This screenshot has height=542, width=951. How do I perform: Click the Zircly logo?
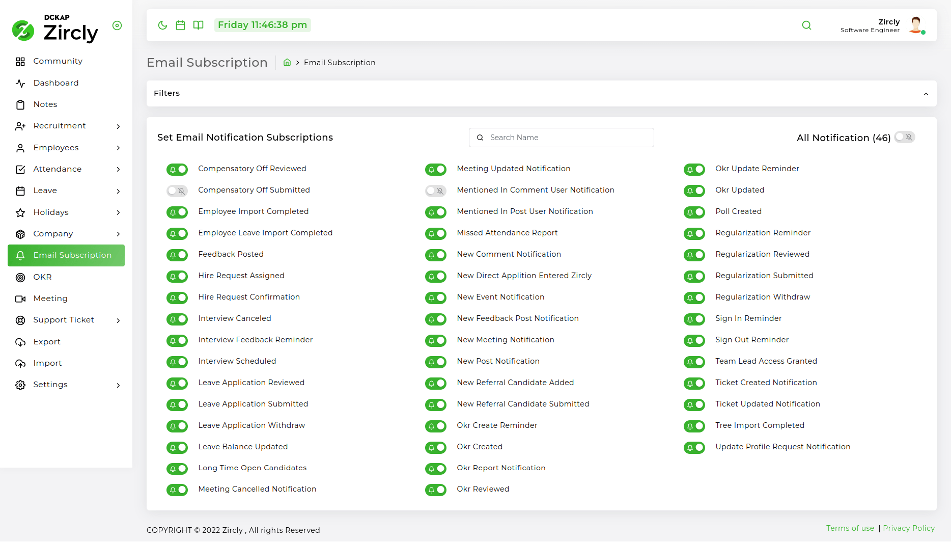point(55,30)
